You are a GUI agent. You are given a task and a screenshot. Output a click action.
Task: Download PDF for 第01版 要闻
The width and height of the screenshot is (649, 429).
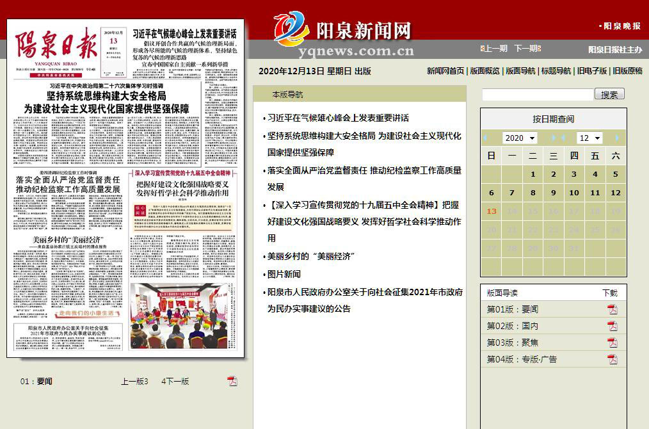pyautogui.click(x=613, y=309)
